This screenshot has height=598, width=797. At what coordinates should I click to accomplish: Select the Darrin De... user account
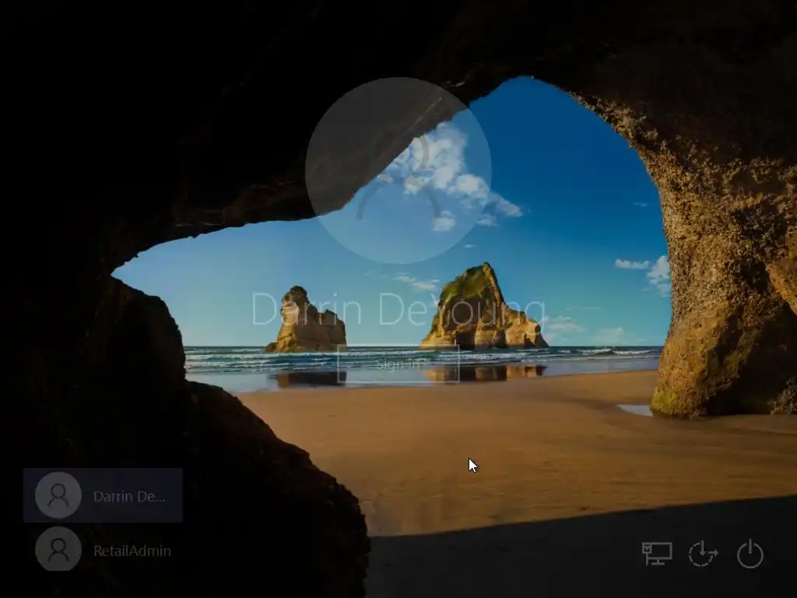pos(103,495)
